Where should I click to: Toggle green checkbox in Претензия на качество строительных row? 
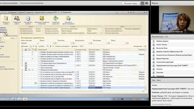point(36,83)
